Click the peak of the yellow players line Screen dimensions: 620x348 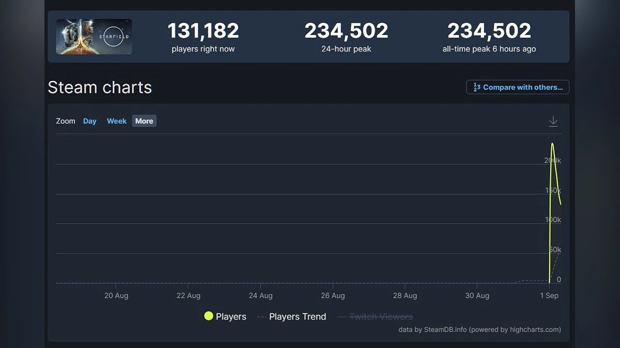(x=552, y=144)
